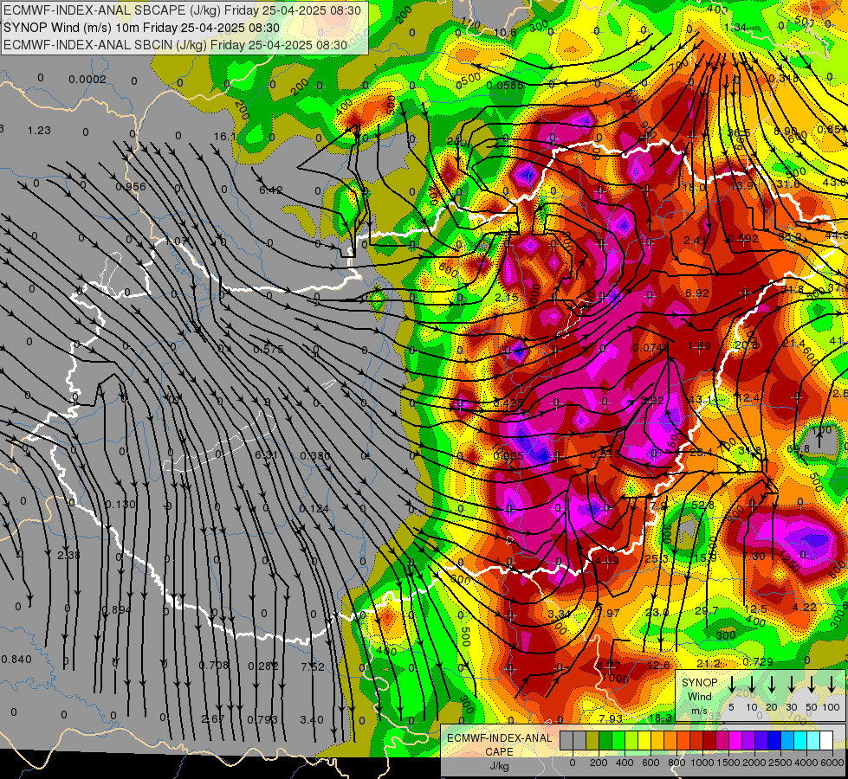This screenshot has width=848, height=779.
Task: Pick the bright green swatch in CAPE legend
Action: tap(618, 741)
